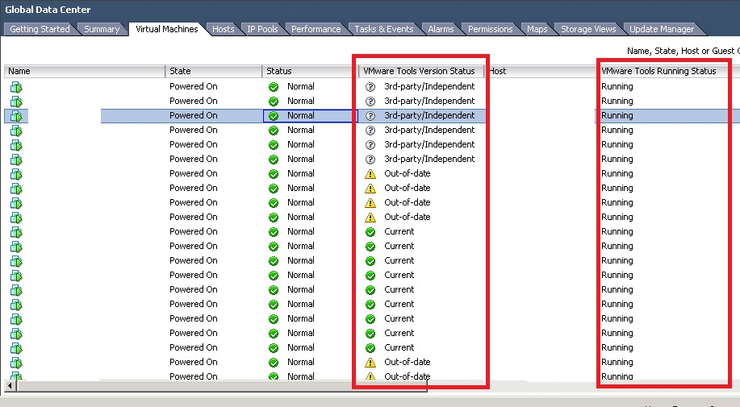Switch to the Summary tab
The image size is (740, 407).
tap(102, 29)
